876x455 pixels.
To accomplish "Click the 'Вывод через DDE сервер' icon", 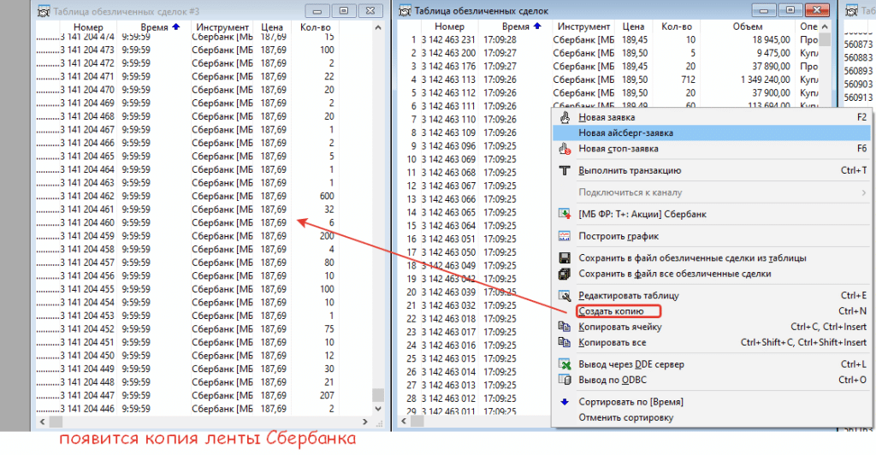I will [x=565, y=364].
